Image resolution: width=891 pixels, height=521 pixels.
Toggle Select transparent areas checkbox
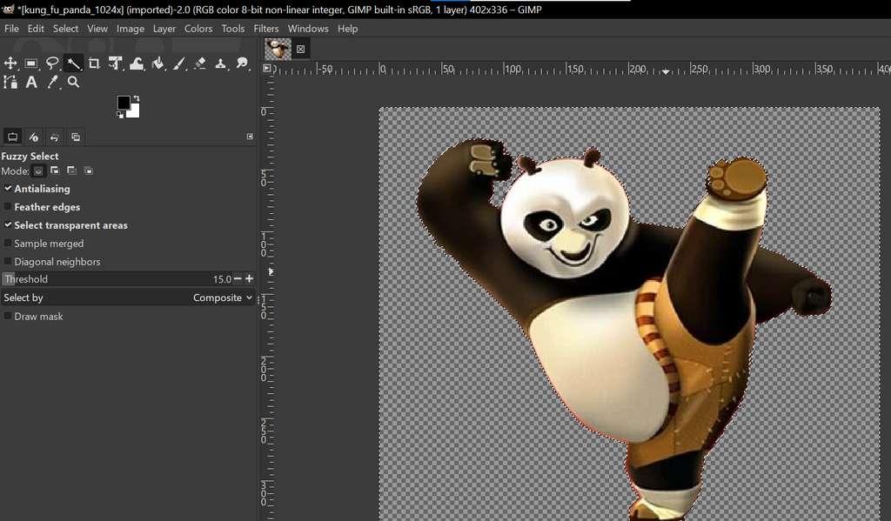tap(8, 225)
